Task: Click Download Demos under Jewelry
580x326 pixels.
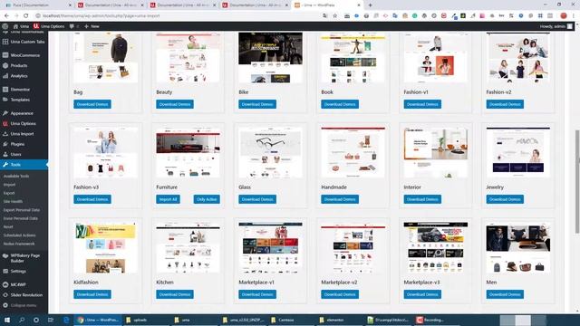Action: tap(505, 199)
